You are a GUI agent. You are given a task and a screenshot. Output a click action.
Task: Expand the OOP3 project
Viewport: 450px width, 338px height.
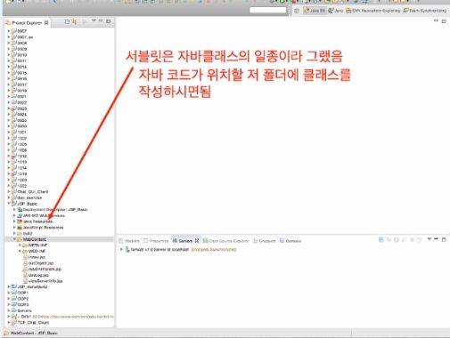coord(9,304)
